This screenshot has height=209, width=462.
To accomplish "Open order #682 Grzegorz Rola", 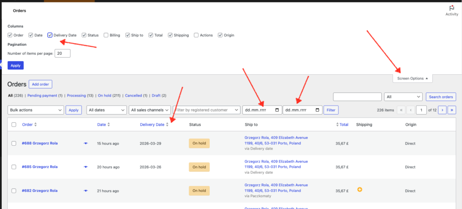I will click(x=40, y=191).
